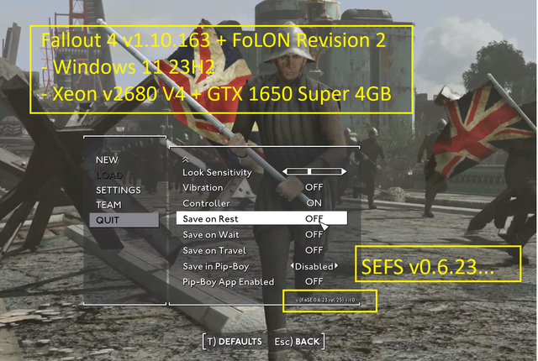
Task: Click the Esc) BACK button
Action: pyautogui.click(x=297, y=342)
